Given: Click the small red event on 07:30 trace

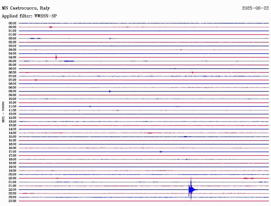Looking at the screenshot, I should [x=36, y=80].
